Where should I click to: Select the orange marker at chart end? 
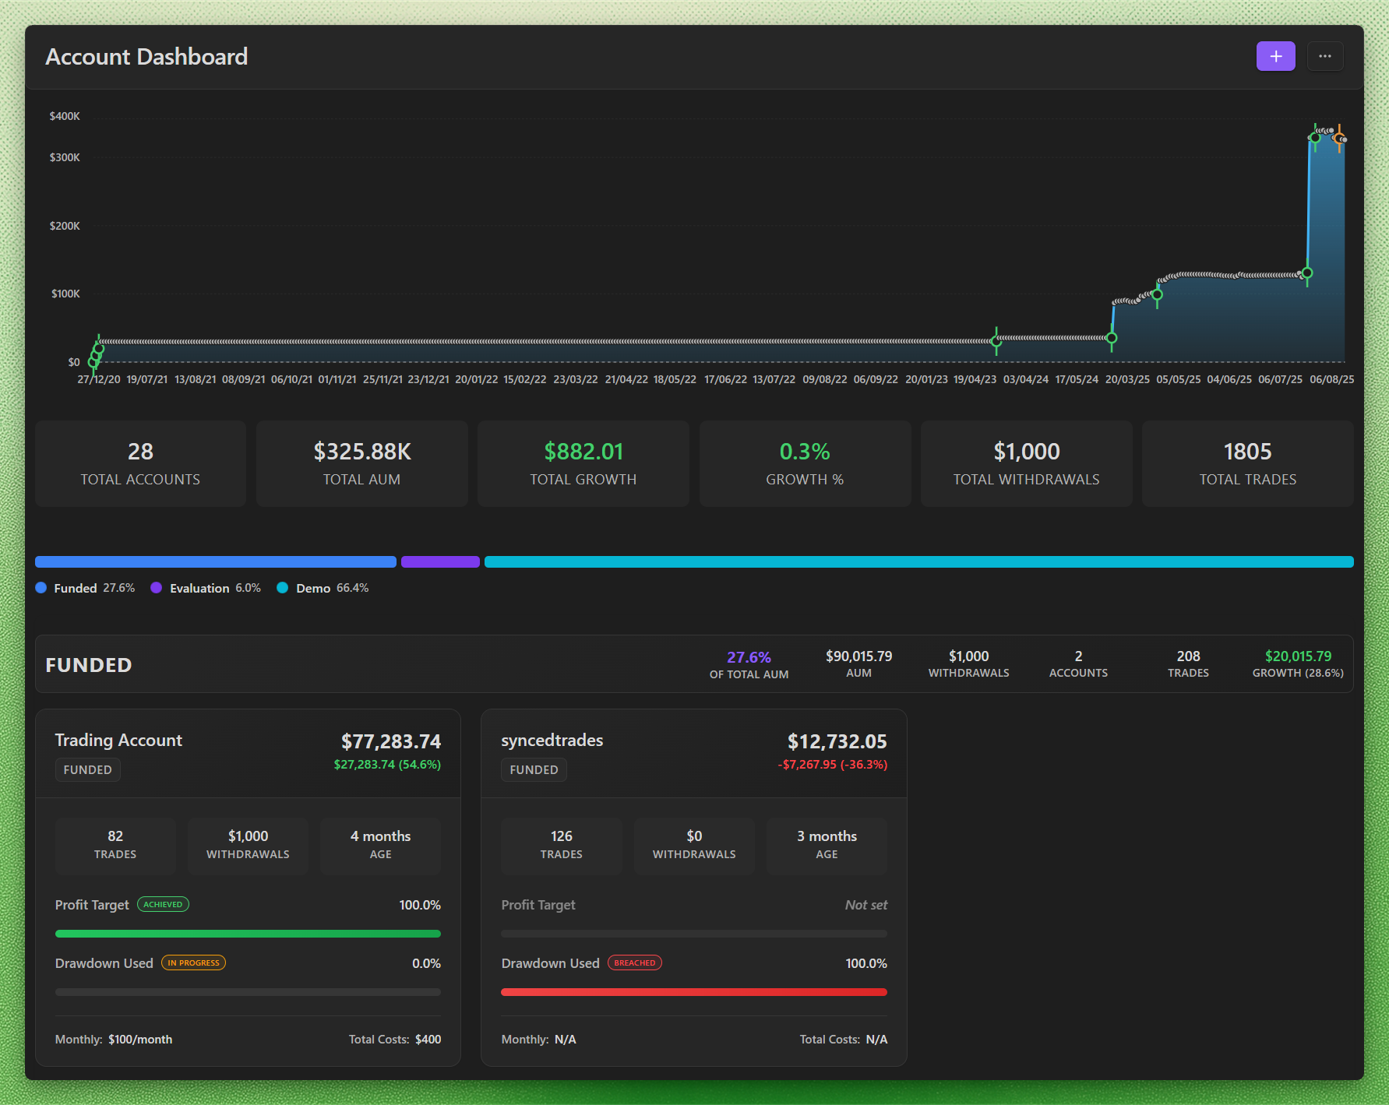coord(1339,139)
